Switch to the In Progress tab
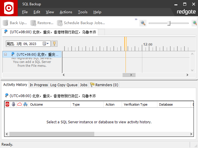198x148 pixels. [39, 85]
